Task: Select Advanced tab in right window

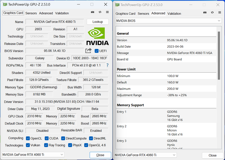Action: coord(158,13)
